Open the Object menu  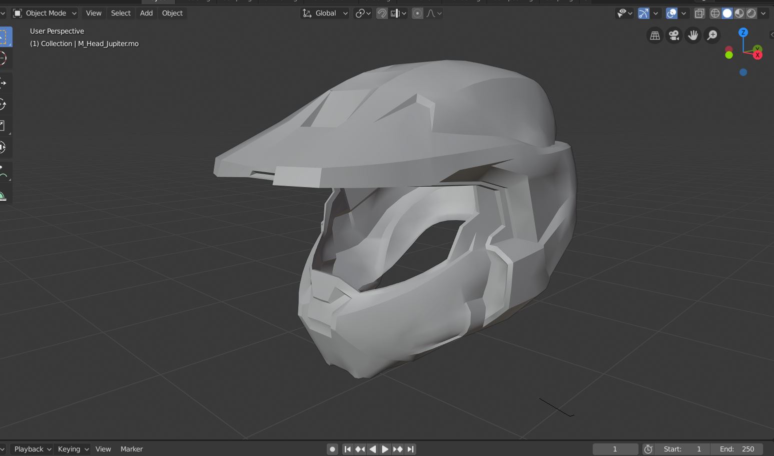point(172,14)
